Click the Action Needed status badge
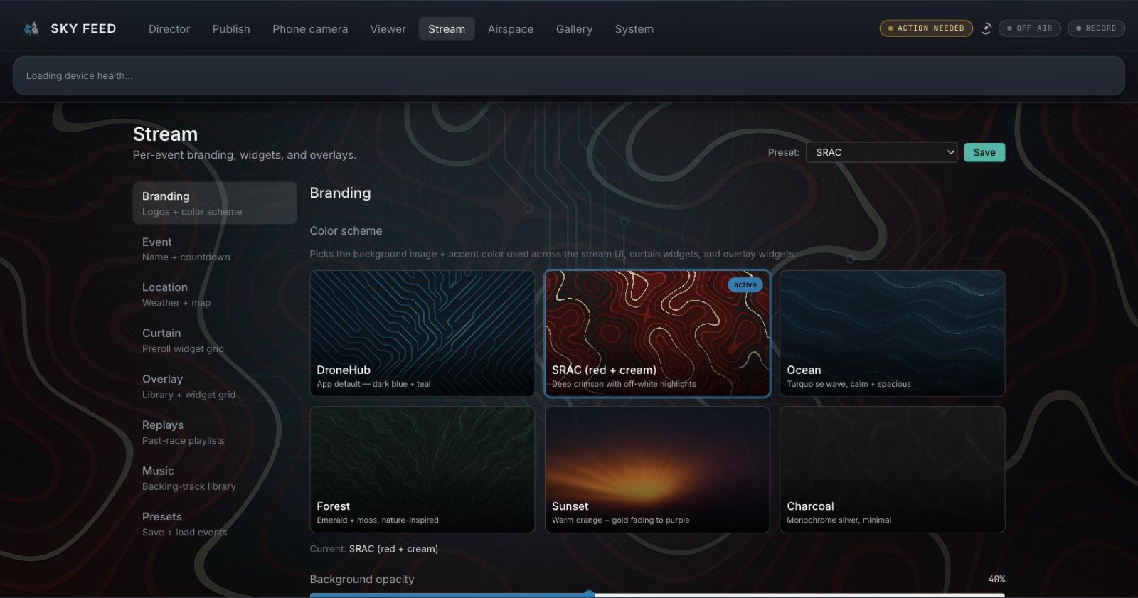Viewport: 1138px width, 598px height. (x=926, y=28)
